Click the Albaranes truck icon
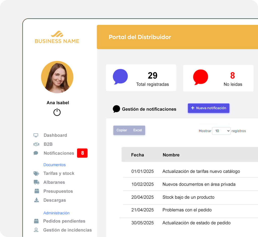 click(37, 182)
